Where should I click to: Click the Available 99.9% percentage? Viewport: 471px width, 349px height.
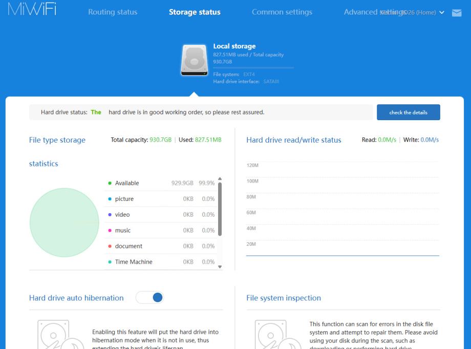[207, 183]
